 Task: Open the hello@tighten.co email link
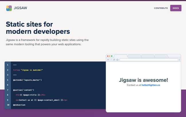pos(151,85)
